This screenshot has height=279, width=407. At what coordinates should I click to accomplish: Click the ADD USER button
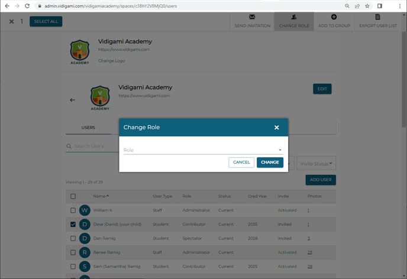[321, 180]
